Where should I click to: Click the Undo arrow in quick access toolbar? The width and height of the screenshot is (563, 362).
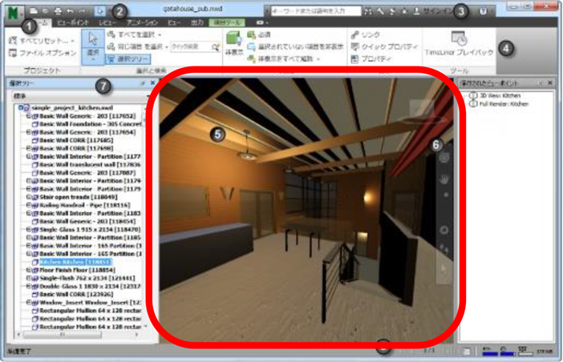[x=70, y=11]
